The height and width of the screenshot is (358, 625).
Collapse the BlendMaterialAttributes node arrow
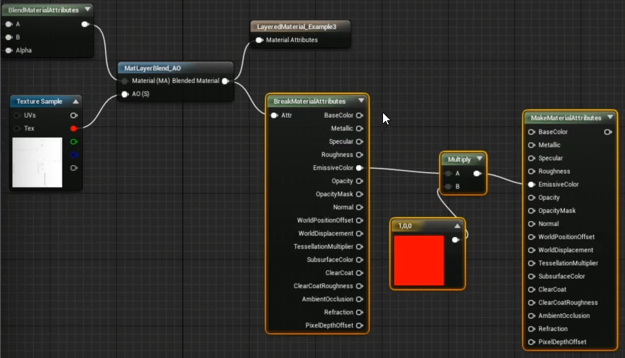point(87,9)
